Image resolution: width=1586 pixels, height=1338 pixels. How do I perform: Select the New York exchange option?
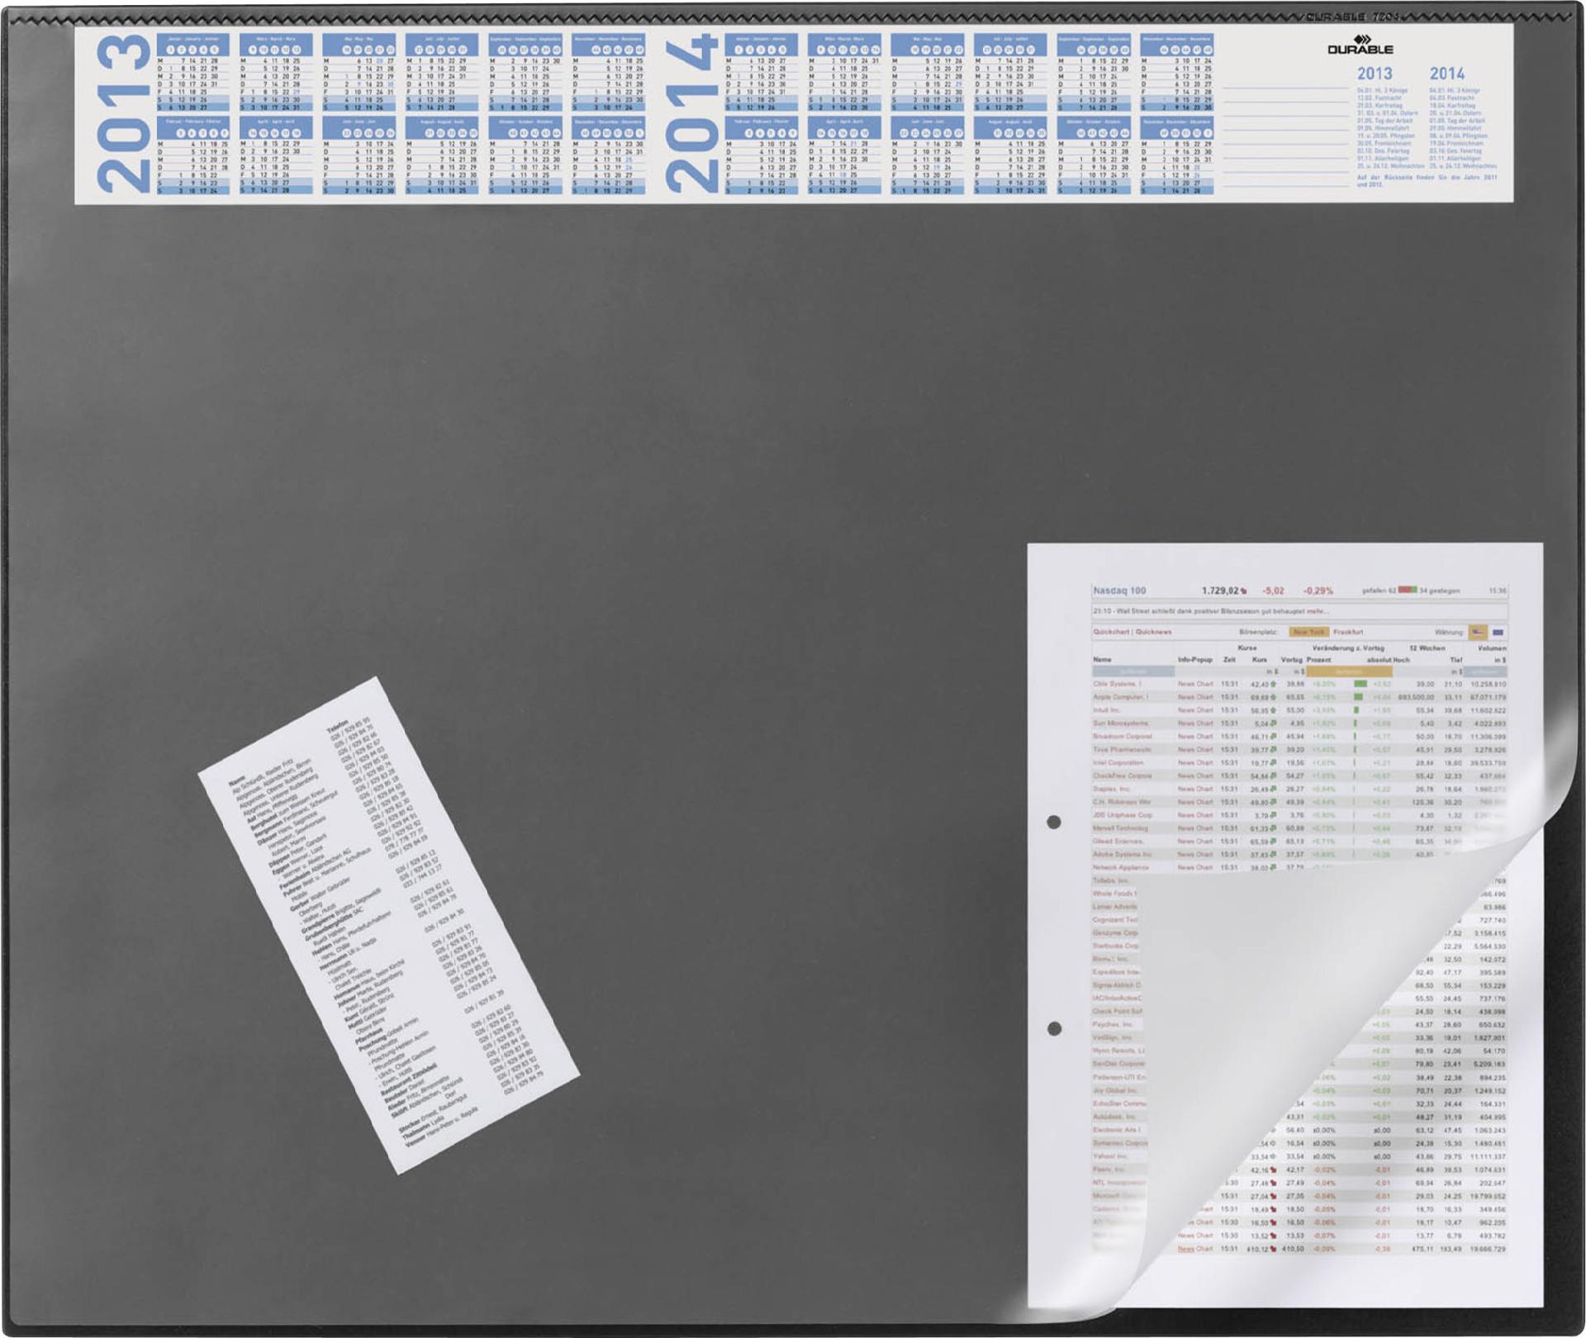[1308, 633]
